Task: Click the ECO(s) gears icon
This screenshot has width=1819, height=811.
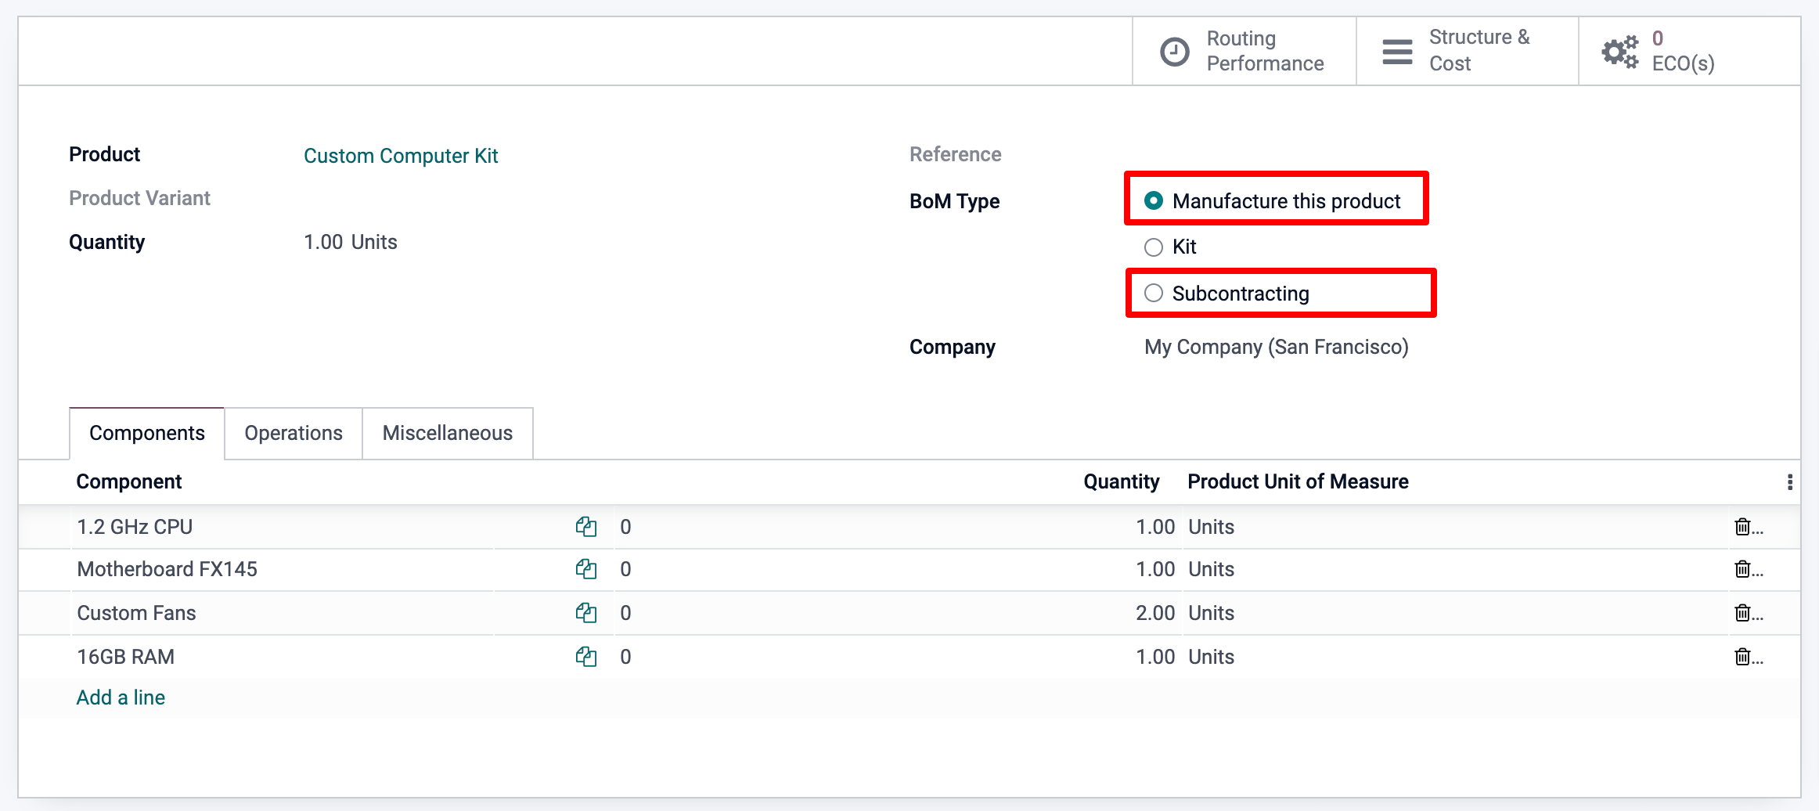Action: (x=1619, y=52)
